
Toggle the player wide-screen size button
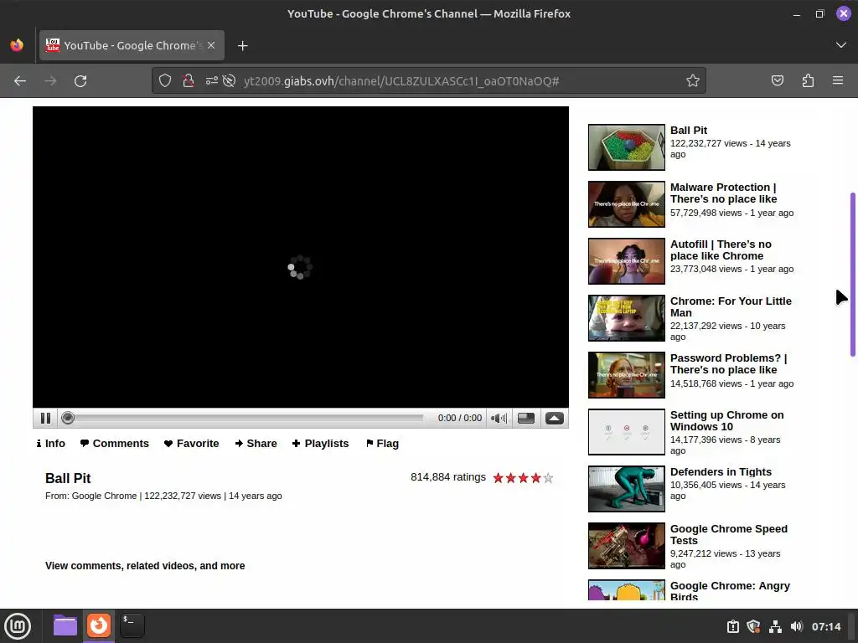pyautogui.click(x=526, y=419)
